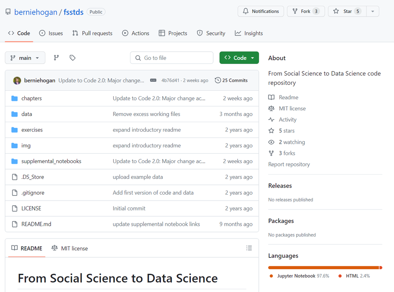Click the pulse icon beside Activity
Screen dimensions: 394x292
click(x=271, y=120)
